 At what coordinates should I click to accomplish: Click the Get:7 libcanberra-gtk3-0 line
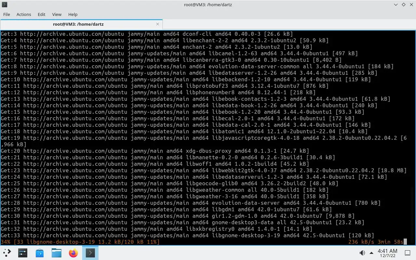(171, 60)
